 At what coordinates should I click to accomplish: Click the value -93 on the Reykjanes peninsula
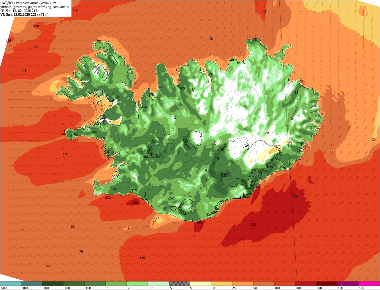(x=115, y=189)
